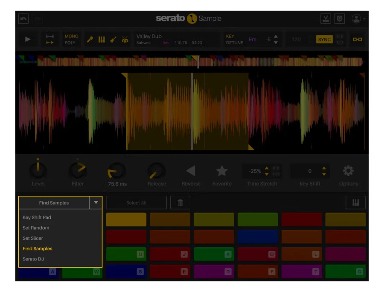Screen dimensions: 384x292
Task: Toggle the SYNC button
Action: point(324,39)
